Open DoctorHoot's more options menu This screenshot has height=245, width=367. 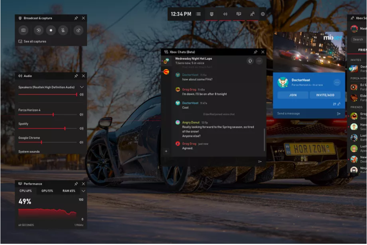pyautogui.click(x=337, y=82)
